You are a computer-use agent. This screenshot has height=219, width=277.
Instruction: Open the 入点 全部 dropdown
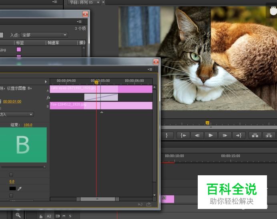44,35
